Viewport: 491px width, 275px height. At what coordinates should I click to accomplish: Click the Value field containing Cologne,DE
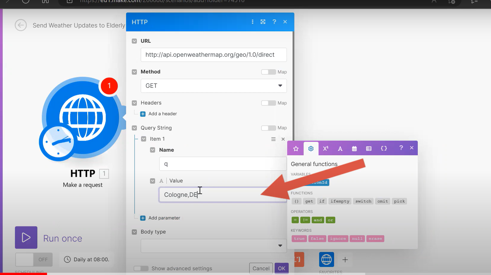[223, 195]
